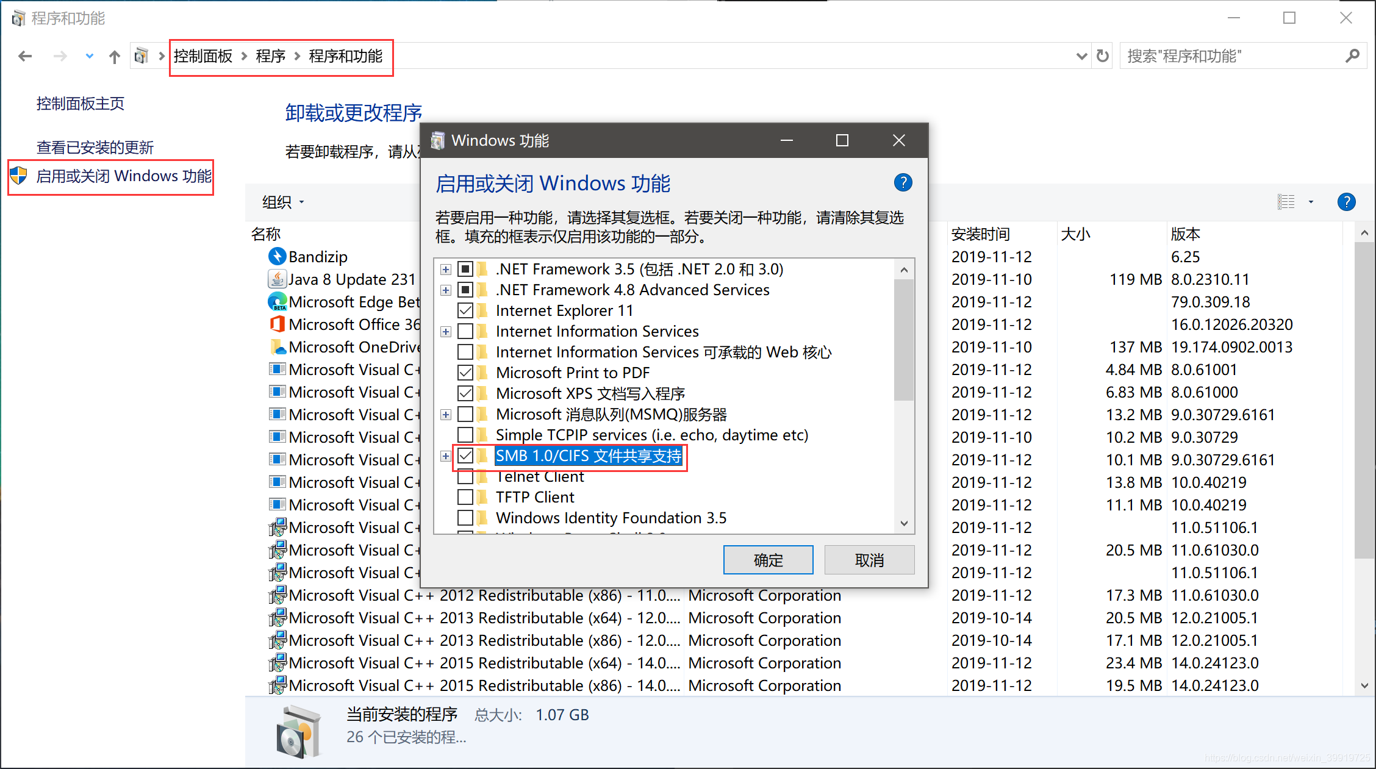The image size is (1376, 769).
Task: Click 取消 button in Windows 功能
Action: pyautogui.click(x=869, y=560)
